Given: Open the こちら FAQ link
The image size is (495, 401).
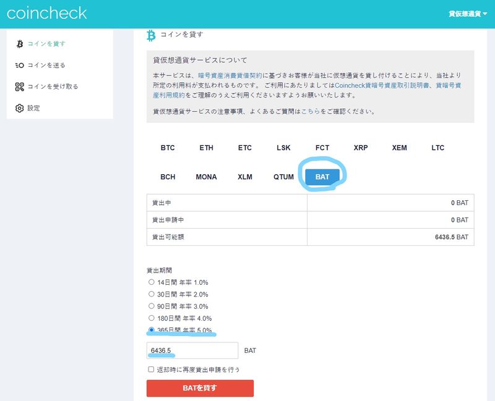Looking at the screenshot, I should click(x=311, y=112).
